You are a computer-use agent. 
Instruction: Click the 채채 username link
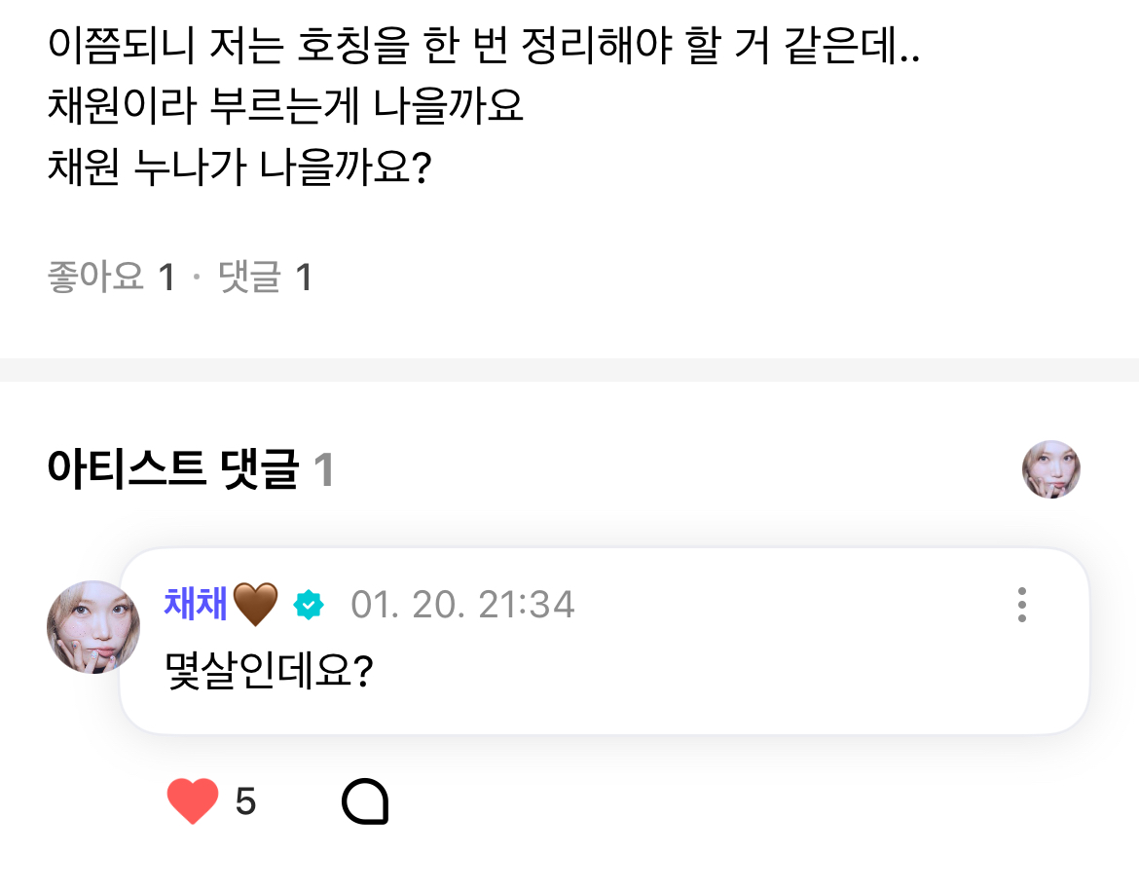tap(196, 605)
